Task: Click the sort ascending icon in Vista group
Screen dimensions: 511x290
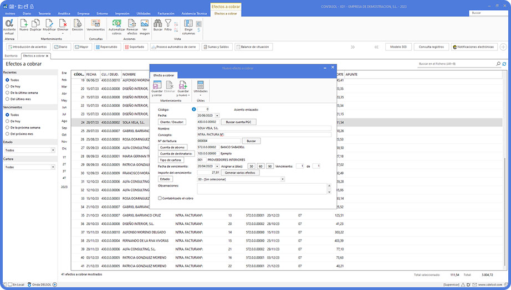Action: click(x=176, y=24)
